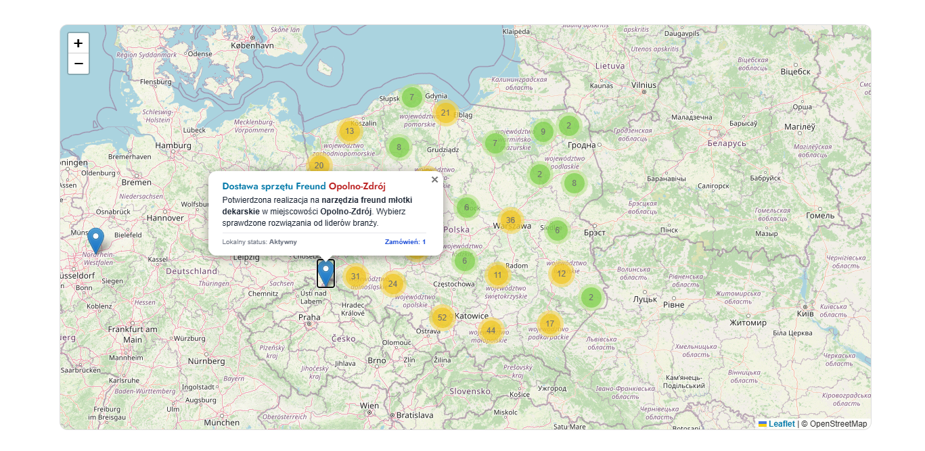
Task: Select the green cluster 8 in podlaskie
Action: [x=573, y=183]
